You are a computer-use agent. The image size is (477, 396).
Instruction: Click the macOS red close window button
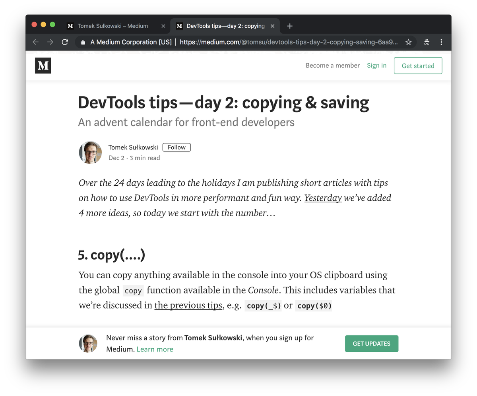34,25
